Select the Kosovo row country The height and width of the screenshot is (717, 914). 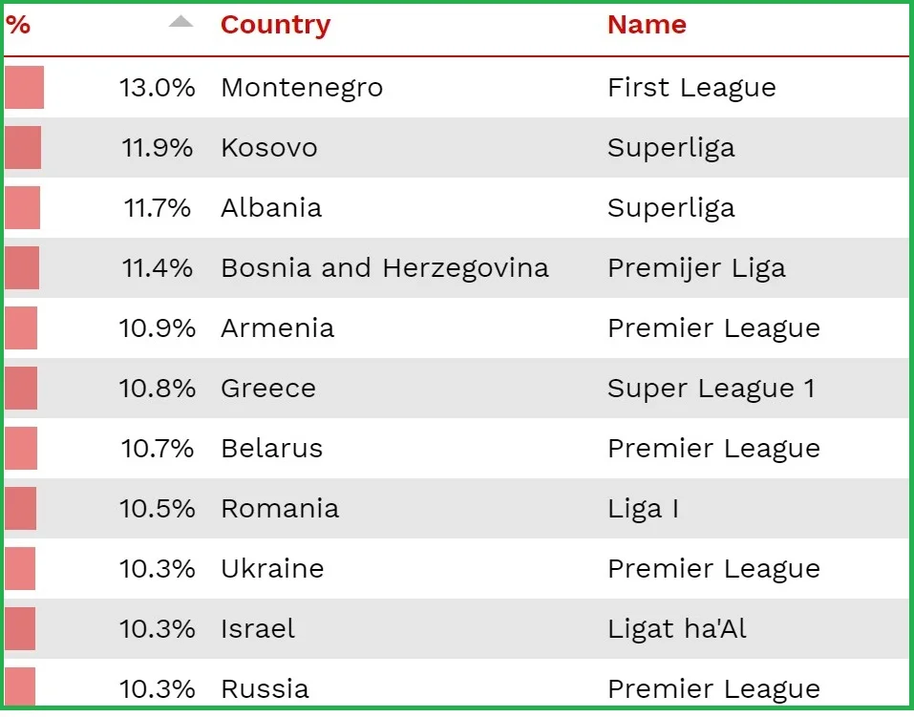click(x=268, y=148)
